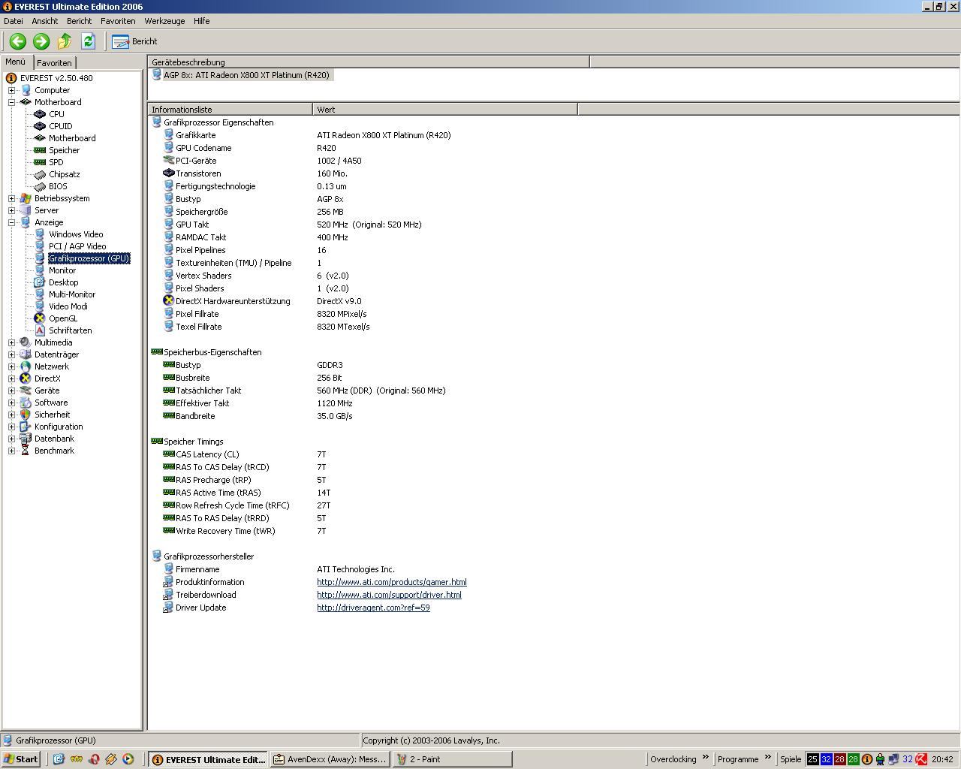The image size is (961, 769).
Task: Select the SPD tree item
Action: tap(56, 162)
